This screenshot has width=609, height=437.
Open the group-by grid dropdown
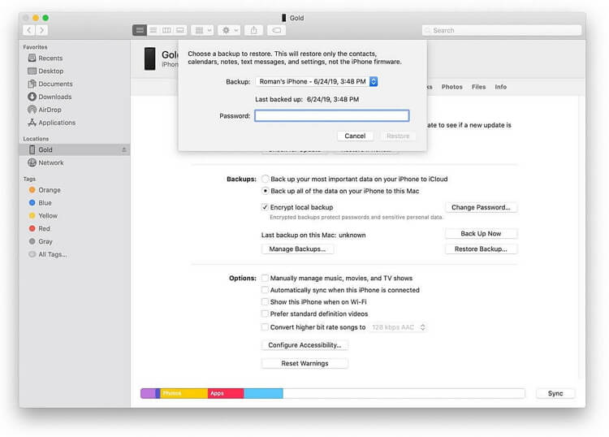point(202,30)
